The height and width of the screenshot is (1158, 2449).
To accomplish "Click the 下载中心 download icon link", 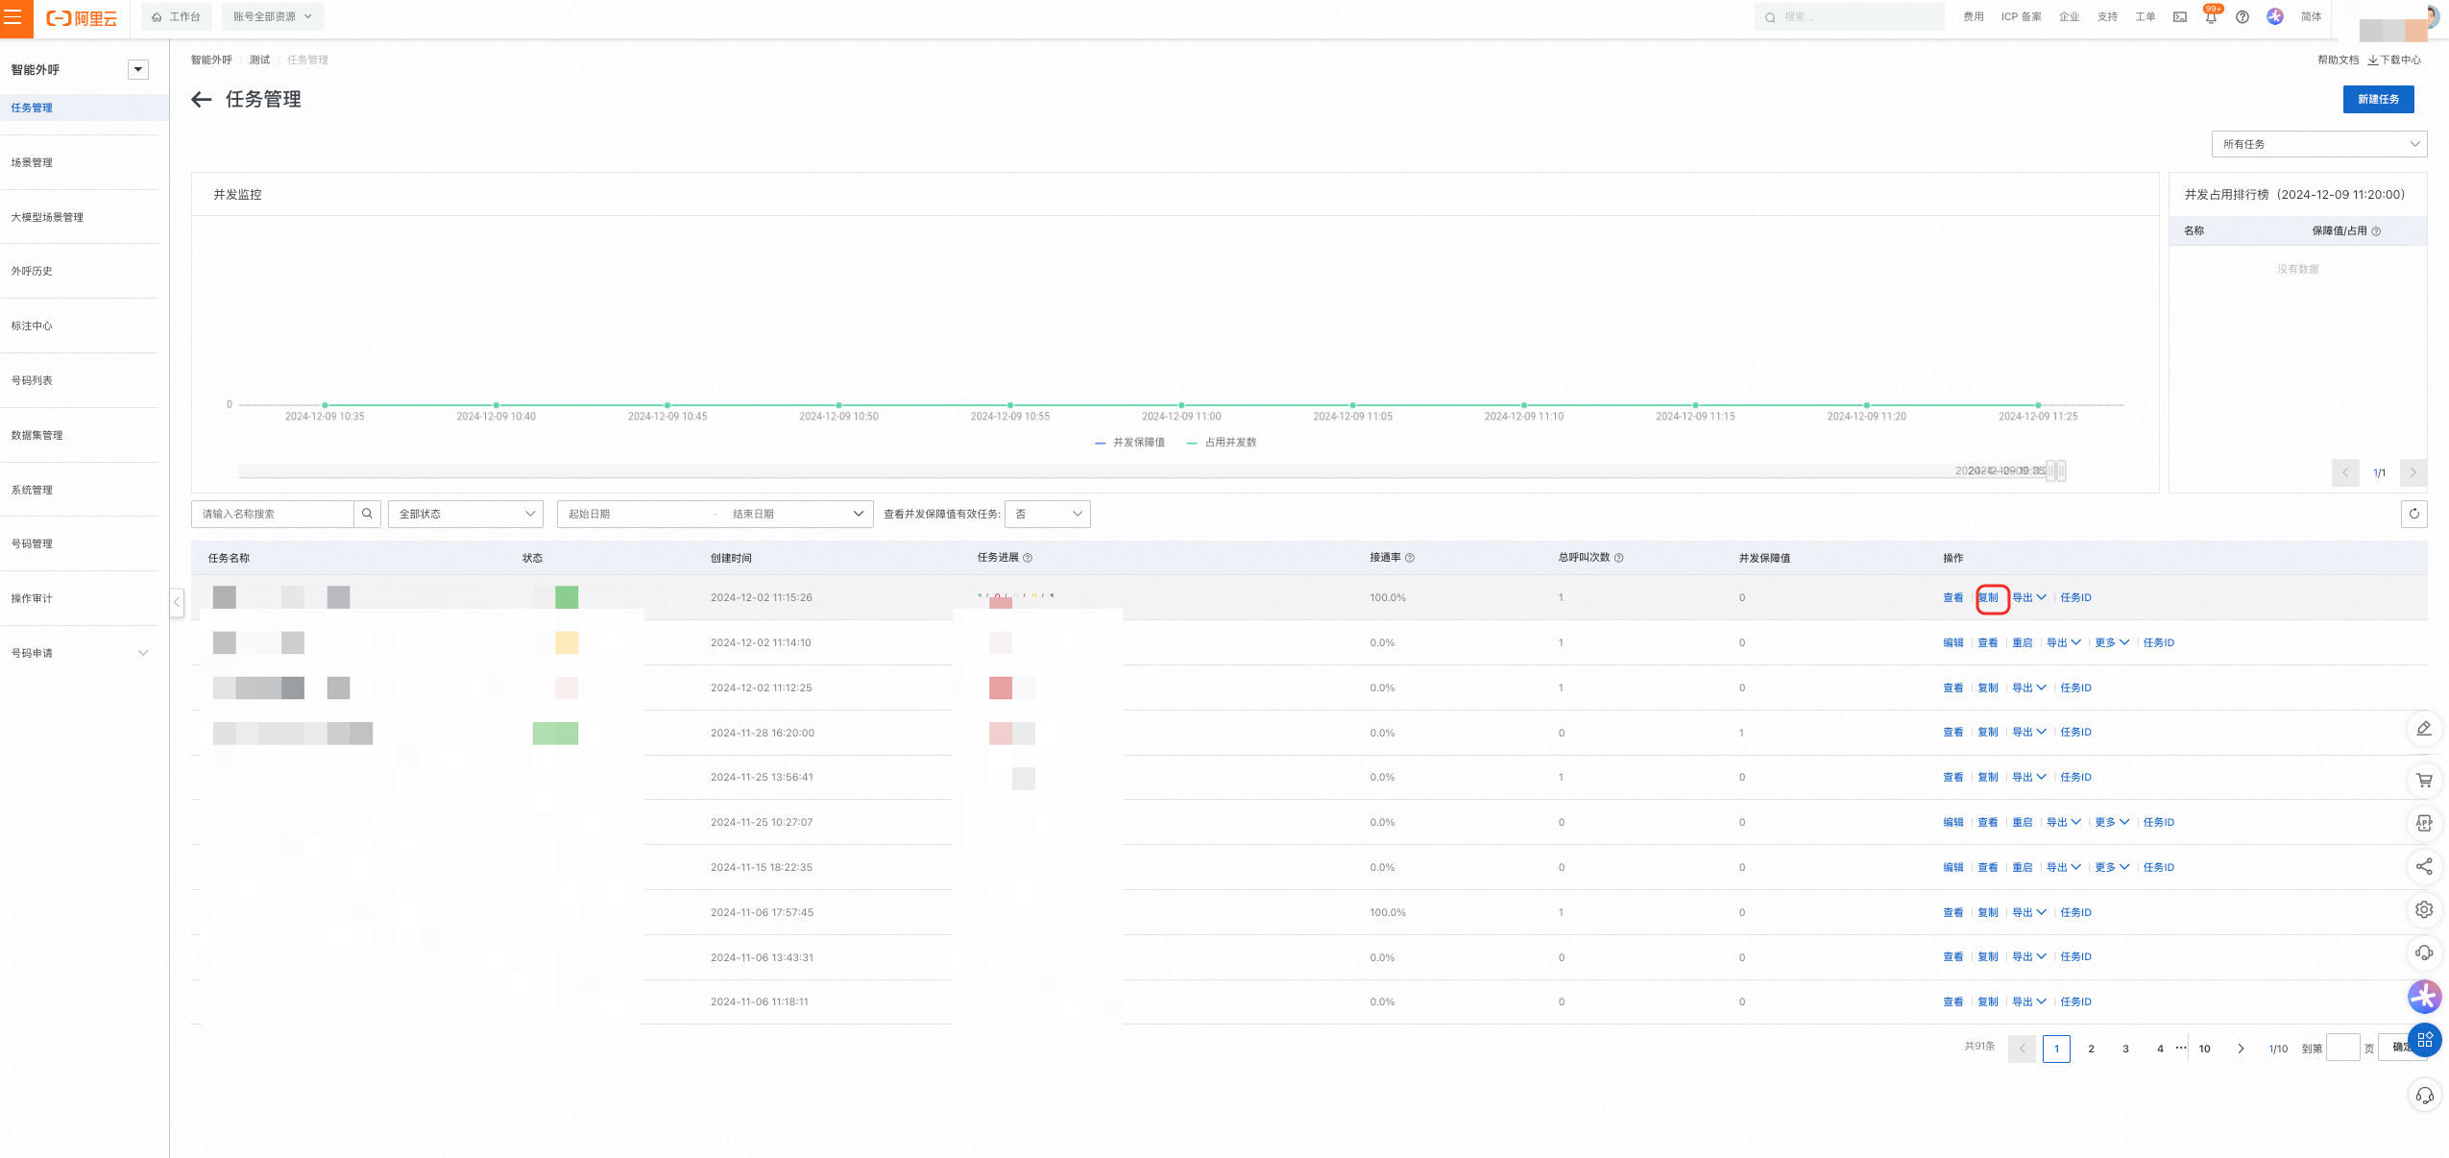I will 2394,60.
